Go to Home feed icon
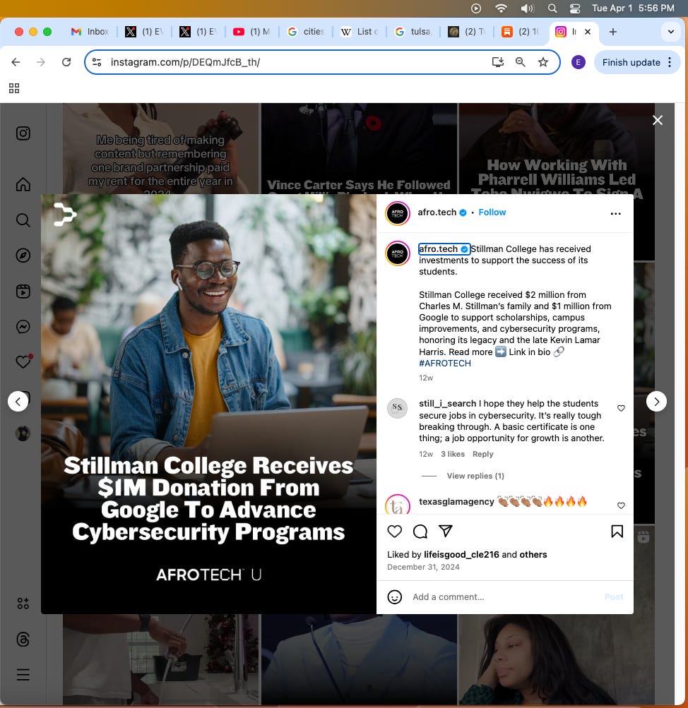Image resolution: width=688 pixels, height=708 pixels. click(23, 184)
